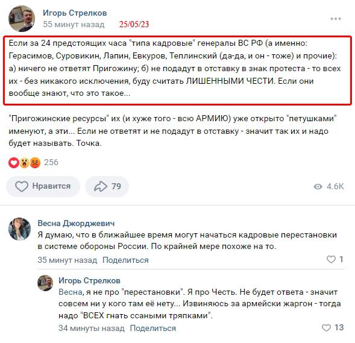Like the post with Нравится button
The height and width of the screenshot is (343, 355).
[x=43, y=186]
